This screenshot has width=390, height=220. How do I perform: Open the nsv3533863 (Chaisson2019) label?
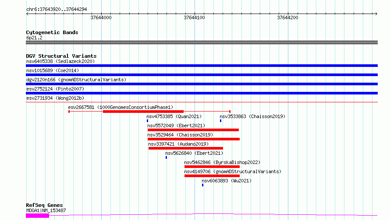[x=252, y=116]
